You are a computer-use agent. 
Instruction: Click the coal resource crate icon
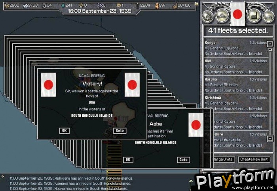(x=7, y=6)
